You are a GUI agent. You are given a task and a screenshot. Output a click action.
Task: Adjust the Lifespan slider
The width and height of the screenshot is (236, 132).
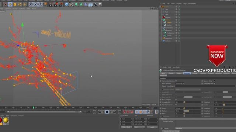[192, 102]
